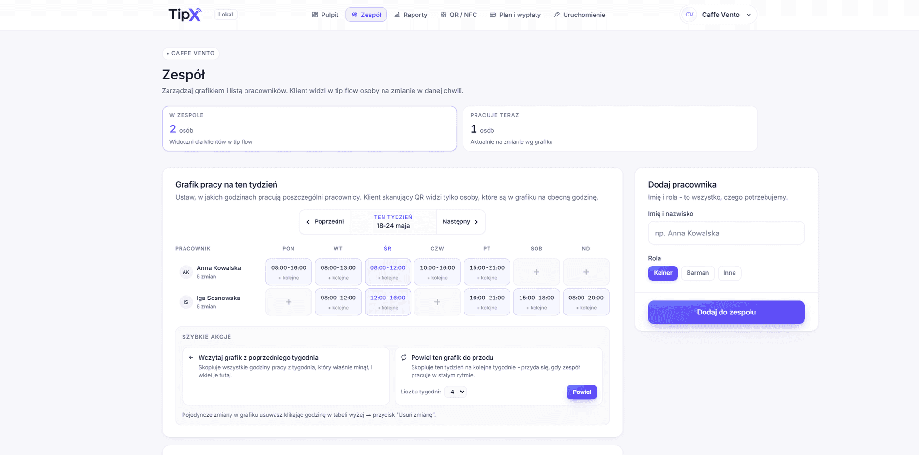Image resolution: width=919 pixels, height=455 pixels.
Task: Add Monday shift for Iga Sosnowska
Action: click(x=289, y=302)
